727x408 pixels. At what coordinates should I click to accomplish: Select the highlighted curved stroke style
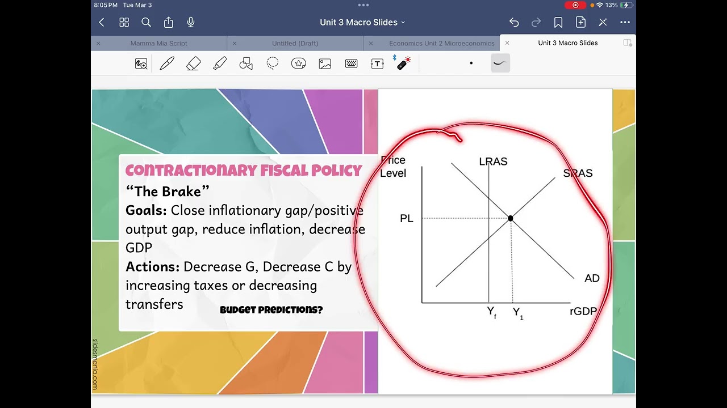(500, 63)
